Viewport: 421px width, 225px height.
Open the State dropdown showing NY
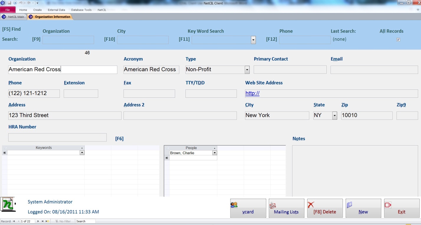point(335,115)
